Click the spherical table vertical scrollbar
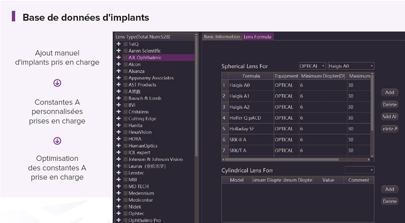The width and height of the screenshot is (405, 223). point(372,103)
